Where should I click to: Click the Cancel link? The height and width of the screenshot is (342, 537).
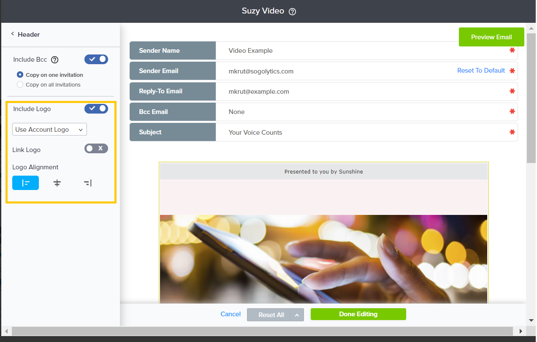coord(231,314)
